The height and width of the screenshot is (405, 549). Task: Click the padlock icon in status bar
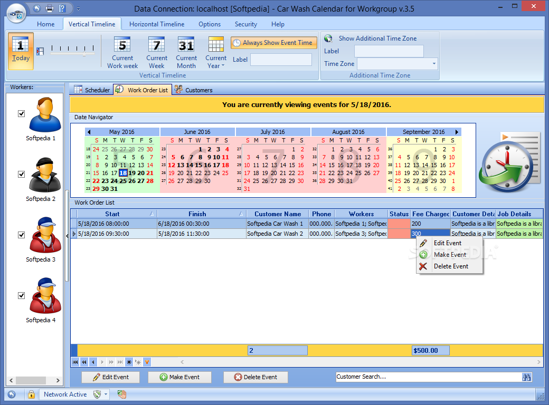(31, 394)
